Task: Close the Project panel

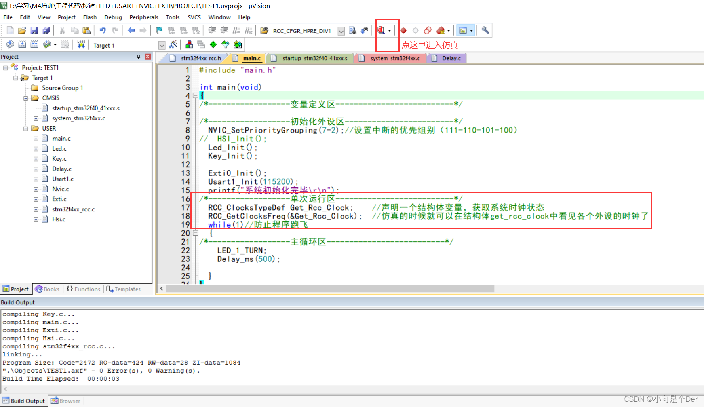Action: coord(148,57)
